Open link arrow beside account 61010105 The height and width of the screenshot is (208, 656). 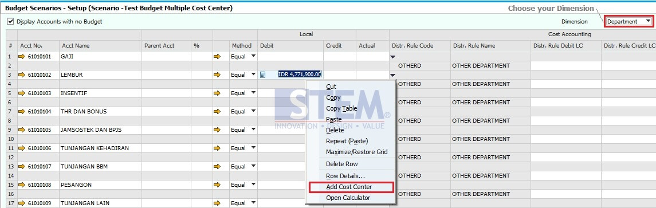(x=22, y=130)
